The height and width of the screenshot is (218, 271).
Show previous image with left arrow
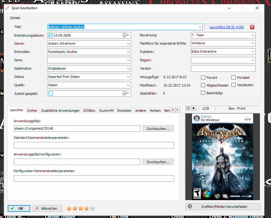click(x=188, y=108)
